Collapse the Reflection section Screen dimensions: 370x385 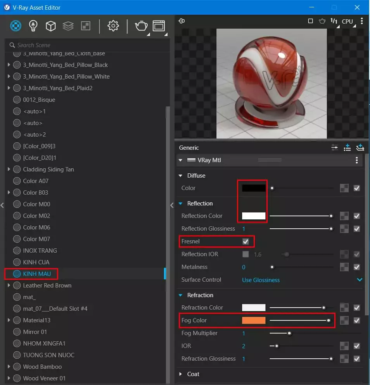click(180, 203)
